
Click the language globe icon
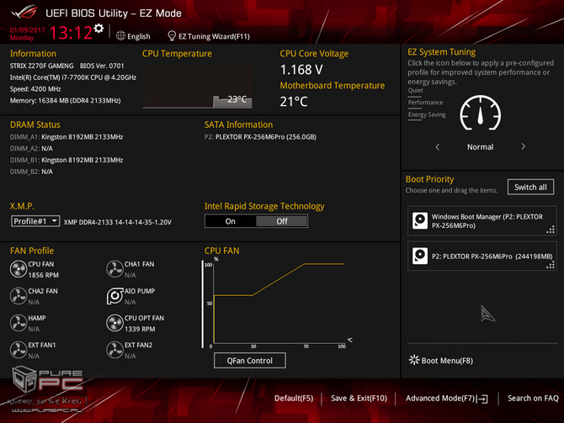(120, 36)
